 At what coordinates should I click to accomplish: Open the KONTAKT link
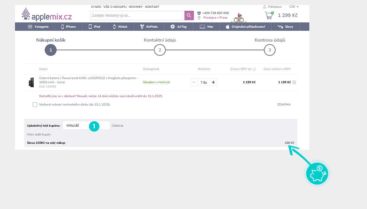click(152, 7)
